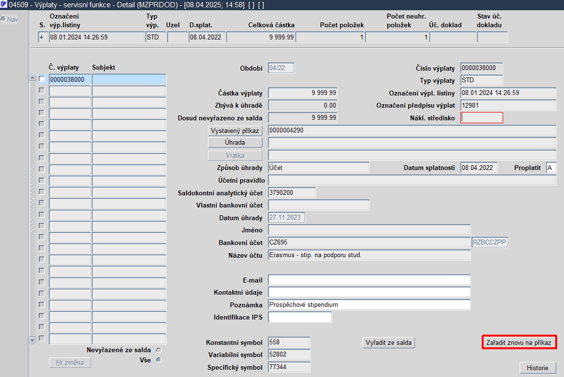Click Zařadit znovu na příkaz button
This screenshot has width=564, height=377.
click(519, 342)
